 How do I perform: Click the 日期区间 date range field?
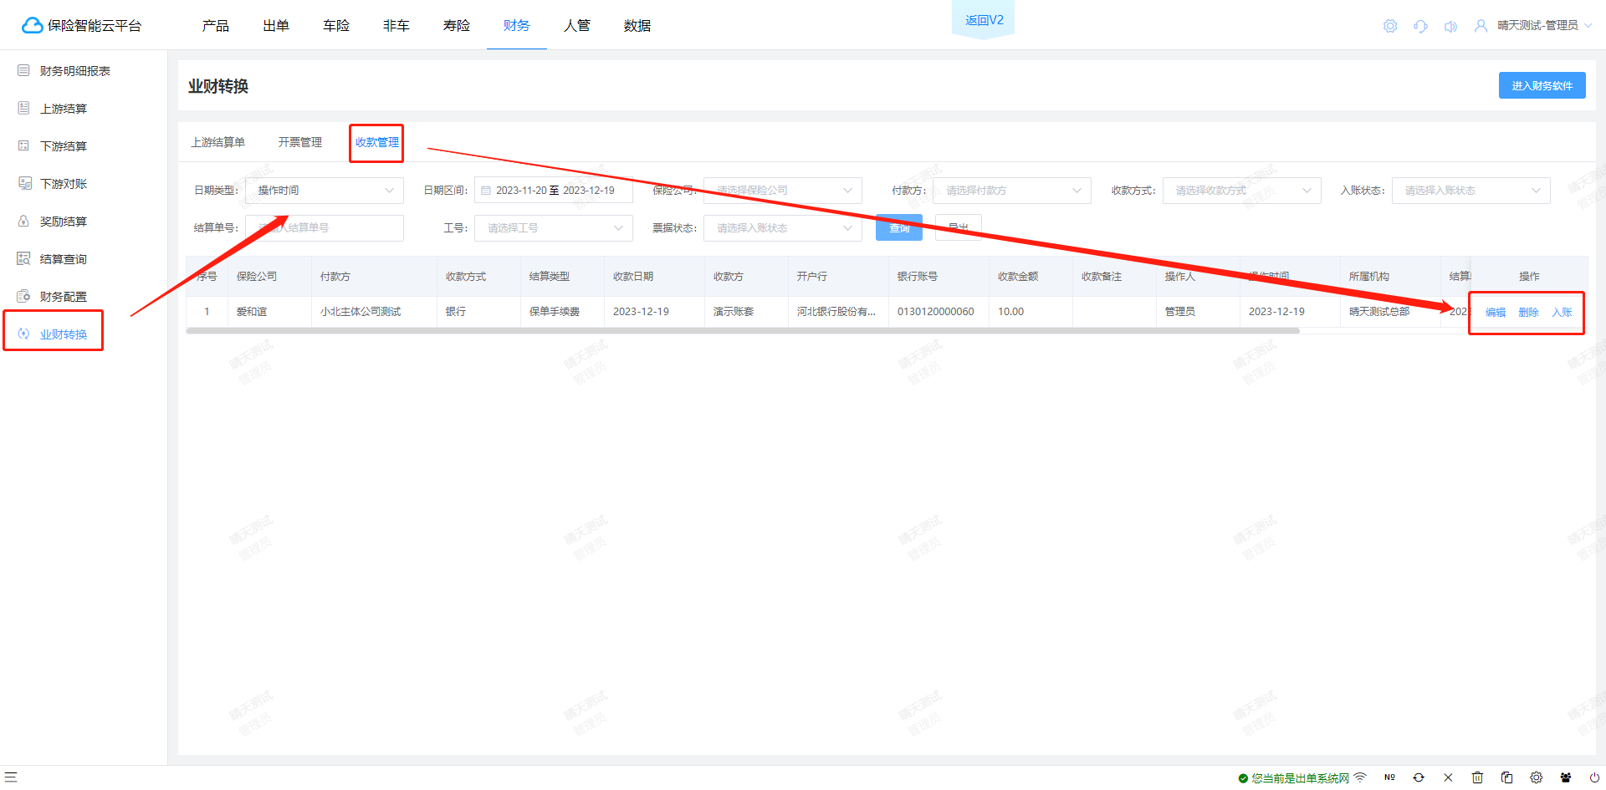click(x=553, y=191)
